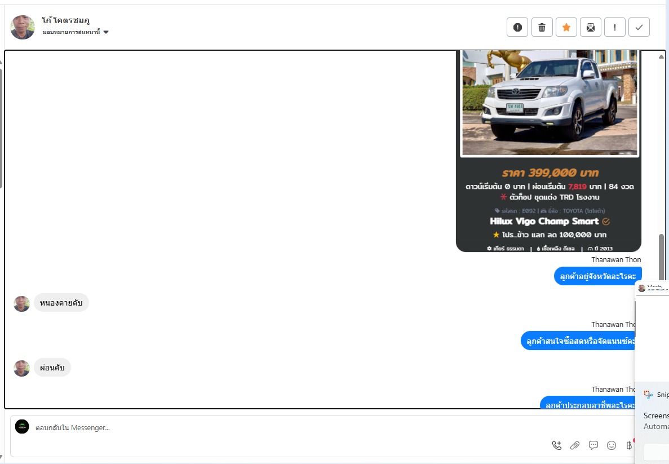Click the Hilux Vigo Champ Smart title

coord(544,221)
